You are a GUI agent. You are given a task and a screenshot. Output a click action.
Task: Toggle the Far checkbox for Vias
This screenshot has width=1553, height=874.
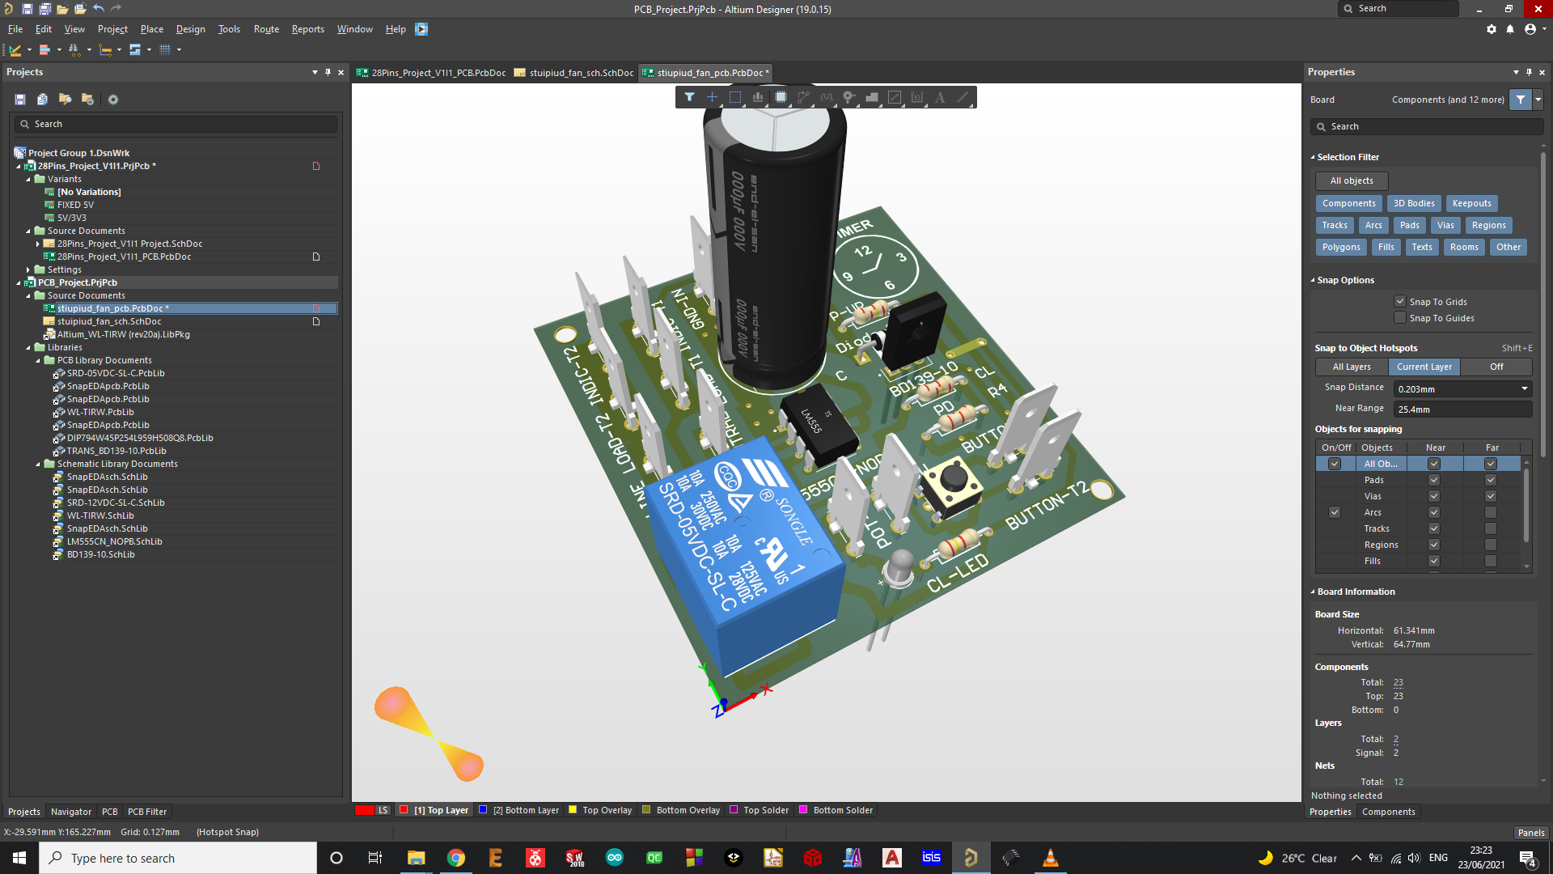1491,496
